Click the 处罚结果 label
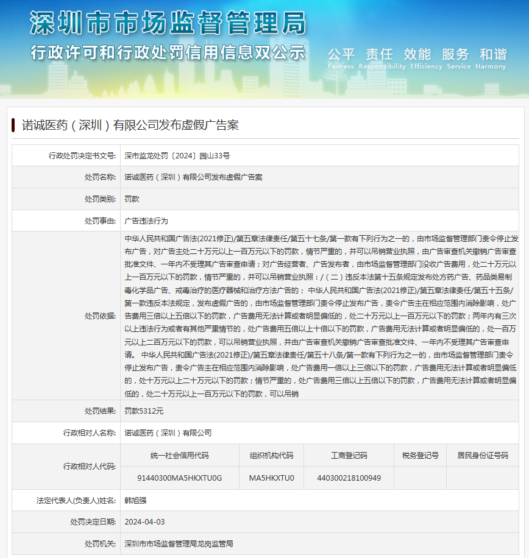 pos(100,411)
